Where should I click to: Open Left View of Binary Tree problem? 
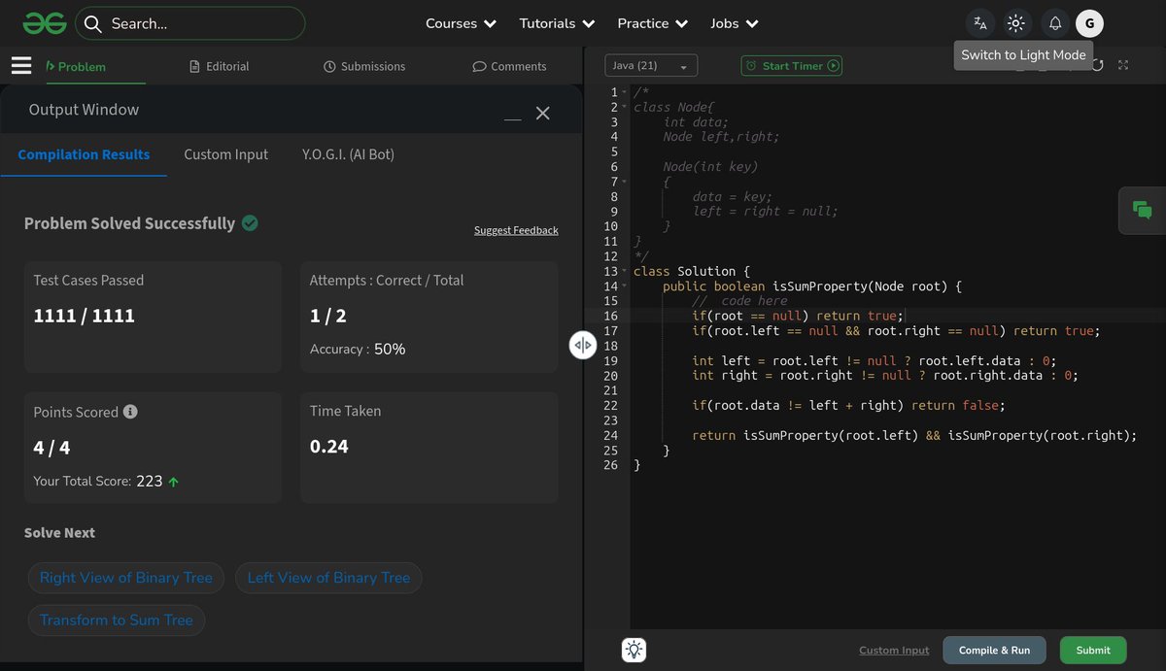(x=328, y=578)
